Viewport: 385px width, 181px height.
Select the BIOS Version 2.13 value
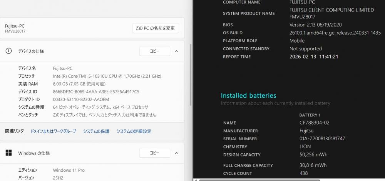(x=316, y=25)
